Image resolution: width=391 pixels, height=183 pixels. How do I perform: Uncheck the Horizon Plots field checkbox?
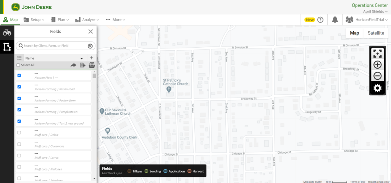coord(19,75)
